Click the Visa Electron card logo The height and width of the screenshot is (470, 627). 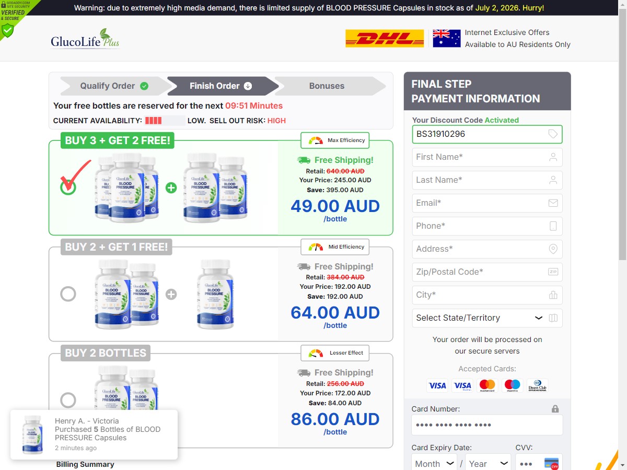point(462,386)
